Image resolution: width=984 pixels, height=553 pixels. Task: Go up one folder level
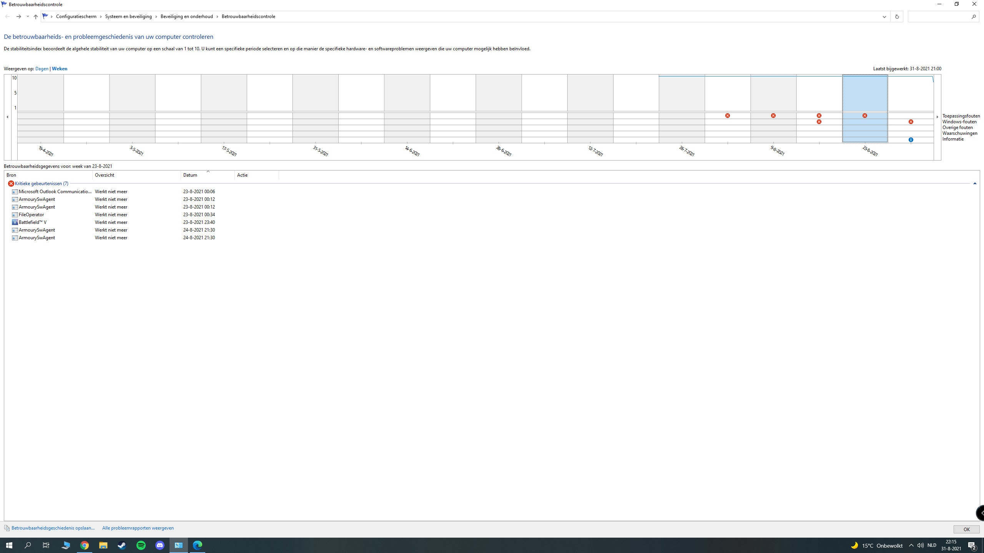(35, 17)
